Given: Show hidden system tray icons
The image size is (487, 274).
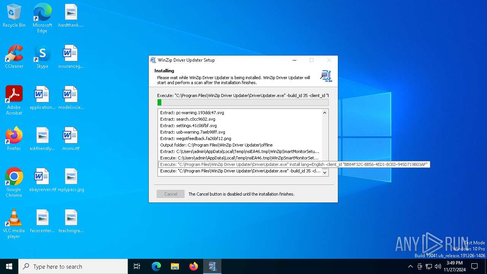Looking at the screenshot, I should [410, 266].
